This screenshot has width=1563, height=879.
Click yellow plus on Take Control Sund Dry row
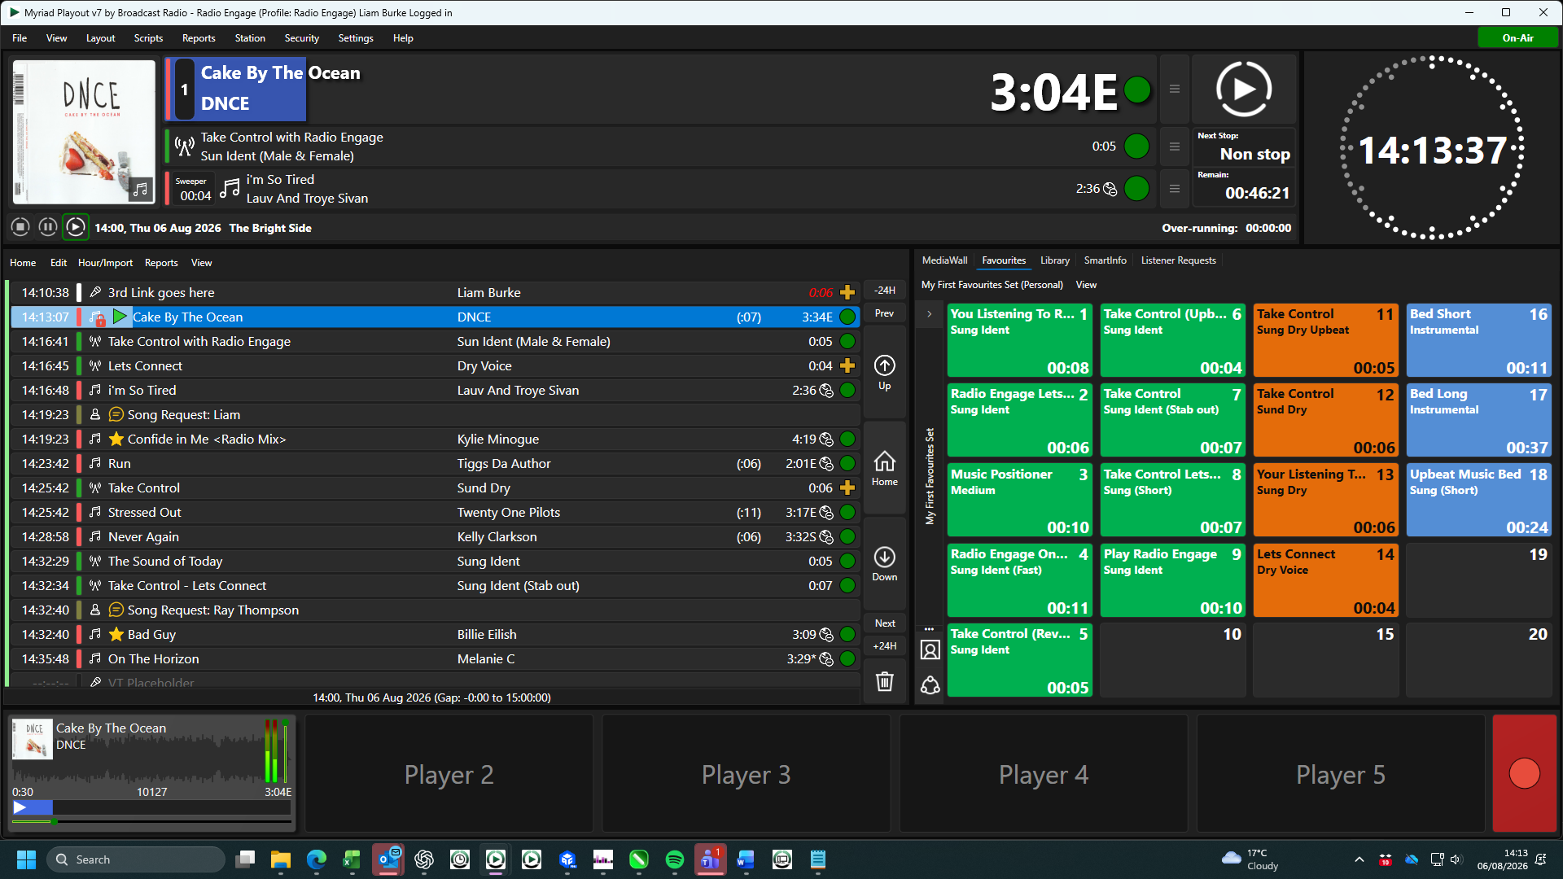click(x=847, y=488)
